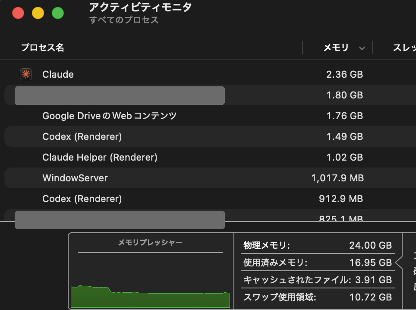Close the アクティビティモニタ window
This screenshot has width=416, height=310.
[18, 13]
